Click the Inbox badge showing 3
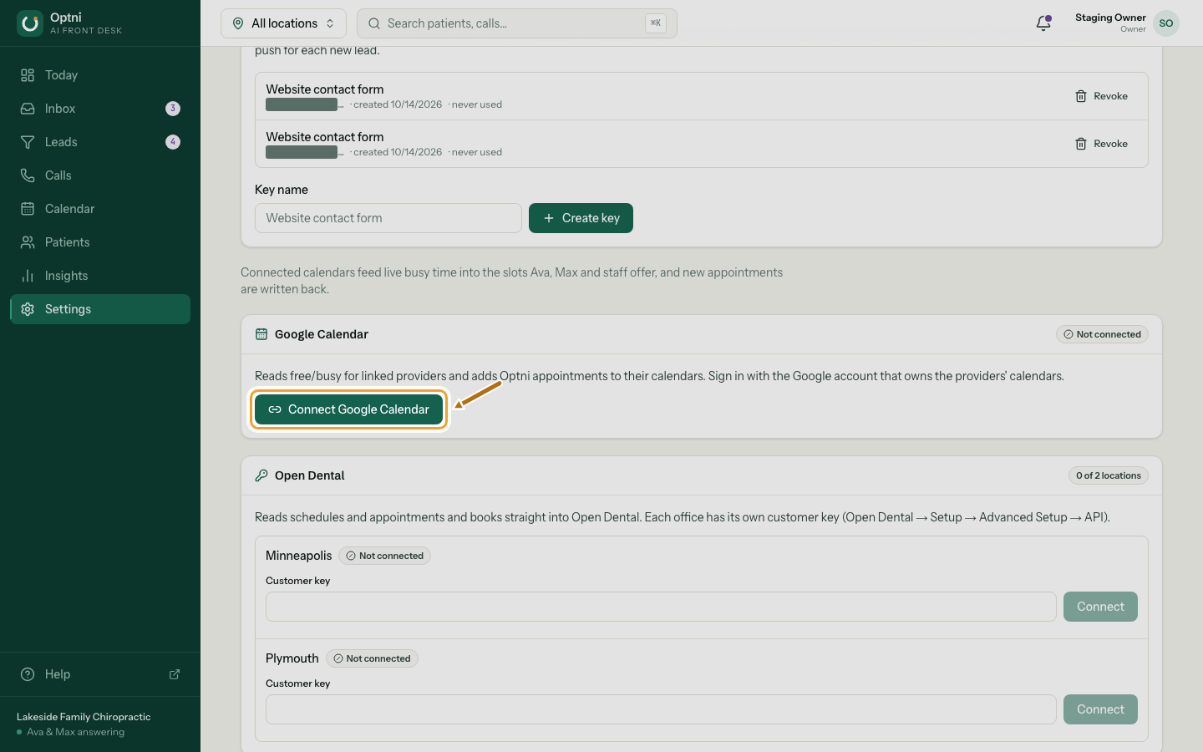The height and width of the screenshot is (752, 1203). point(173,109)
